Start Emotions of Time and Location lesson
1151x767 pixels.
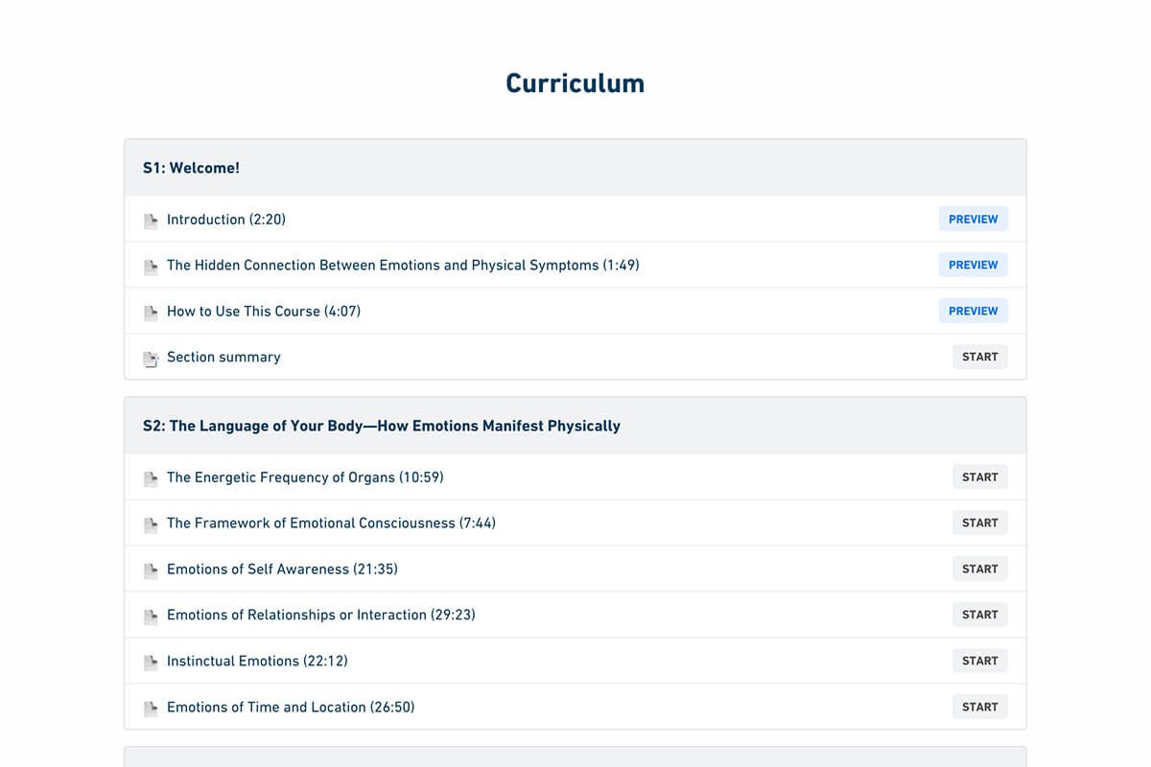click(980, 707)
